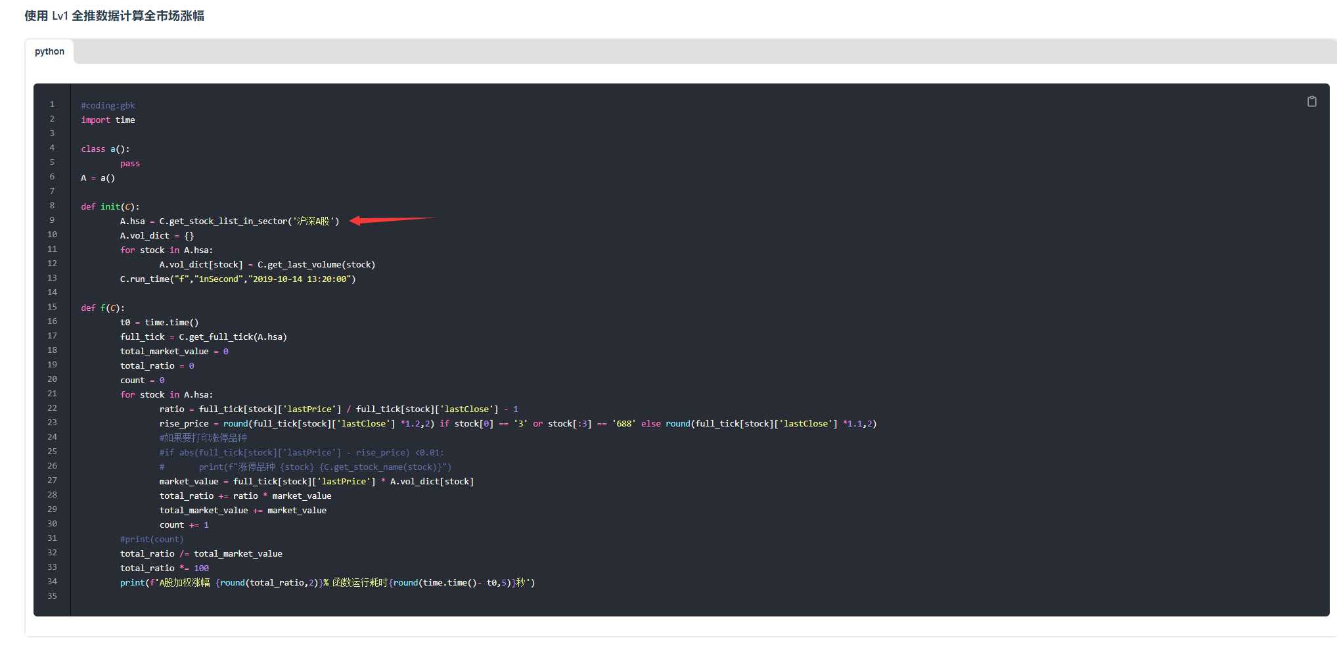Click the 'def f(C):' line
This screenshot has width=1337, height=648.
(102, 308)
